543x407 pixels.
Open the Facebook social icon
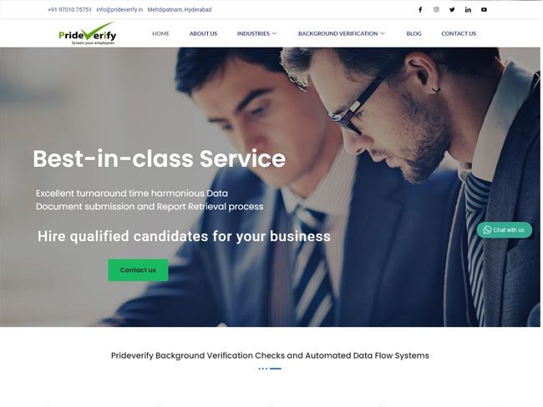tap(420, 10)
